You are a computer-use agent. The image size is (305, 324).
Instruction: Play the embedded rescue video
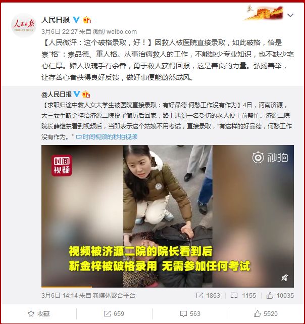(168, 216)
